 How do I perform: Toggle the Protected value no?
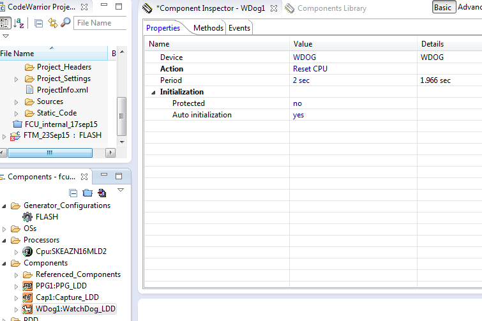click(x=297, y=103)
